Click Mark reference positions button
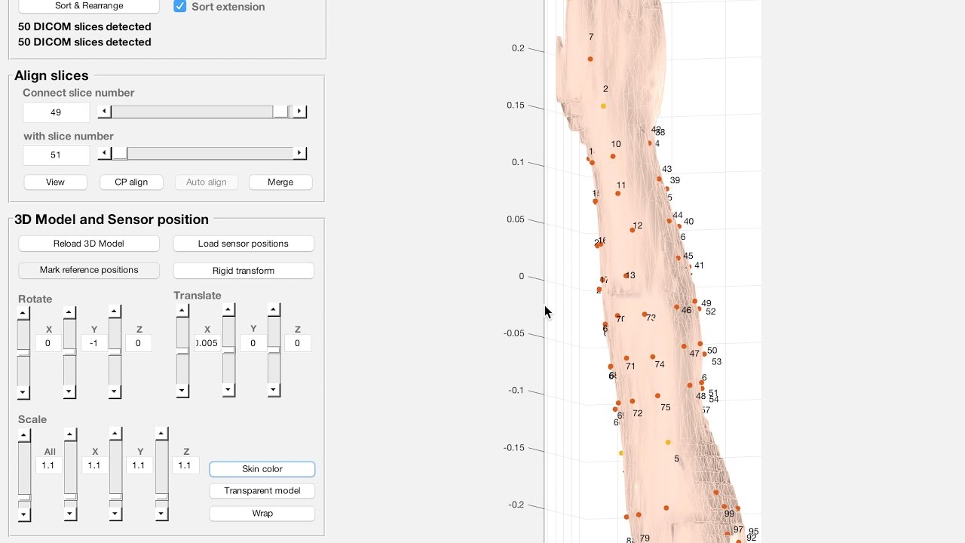The height and width of the screenshot is (543, 965). point(89,270)
